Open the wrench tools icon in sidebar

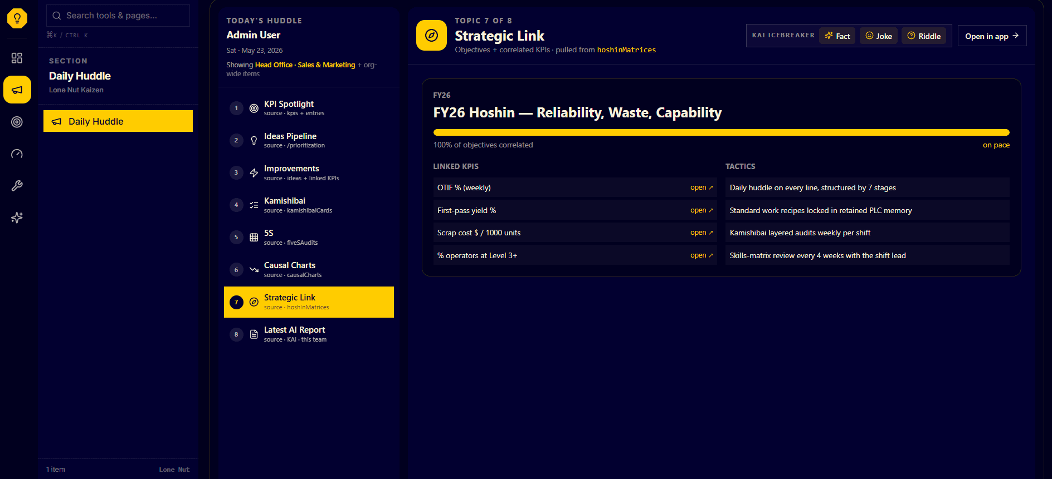pyautogui.click(x=17, y=186)
